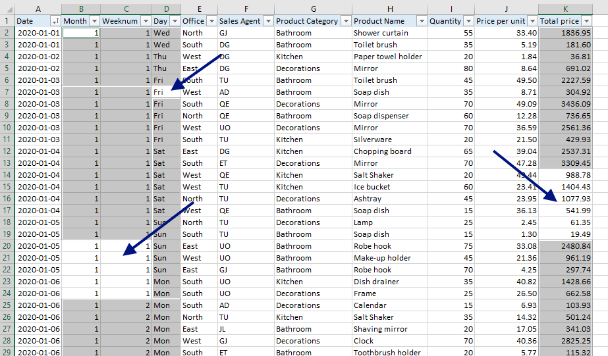Click total price cell '1077.93'

565,199
